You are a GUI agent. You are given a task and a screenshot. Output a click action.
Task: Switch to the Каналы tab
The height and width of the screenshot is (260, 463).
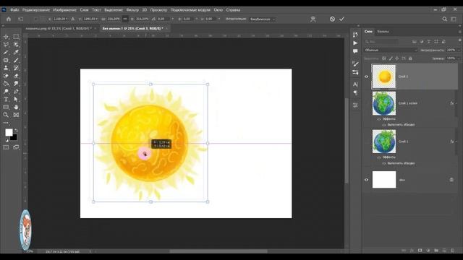(383, 32)
